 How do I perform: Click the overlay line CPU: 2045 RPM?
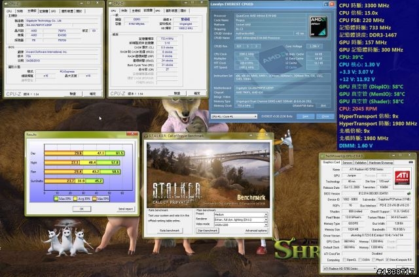pyautogui.click(x=358, y=108)
